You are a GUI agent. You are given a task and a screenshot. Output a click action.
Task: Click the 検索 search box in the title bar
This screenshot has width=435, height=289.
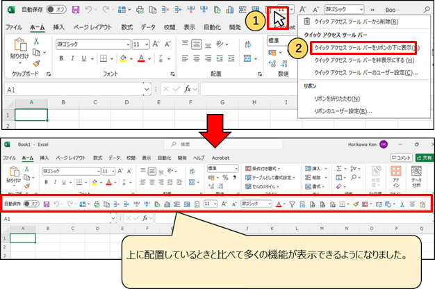click(223, 144)
